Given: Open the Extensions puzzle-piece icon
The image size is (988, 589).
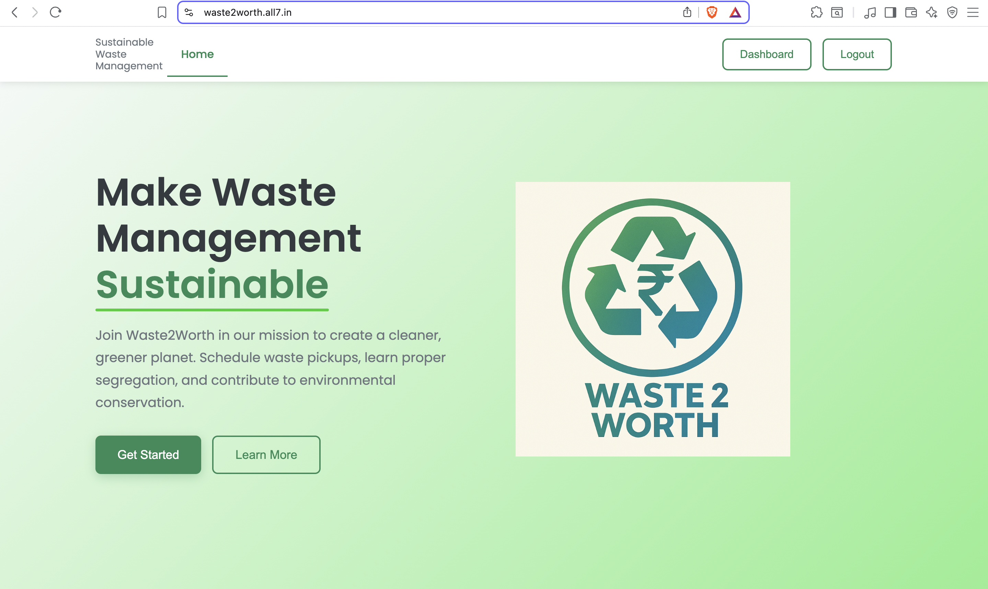Looking at the screenshot, I should [x=816, y=12].
